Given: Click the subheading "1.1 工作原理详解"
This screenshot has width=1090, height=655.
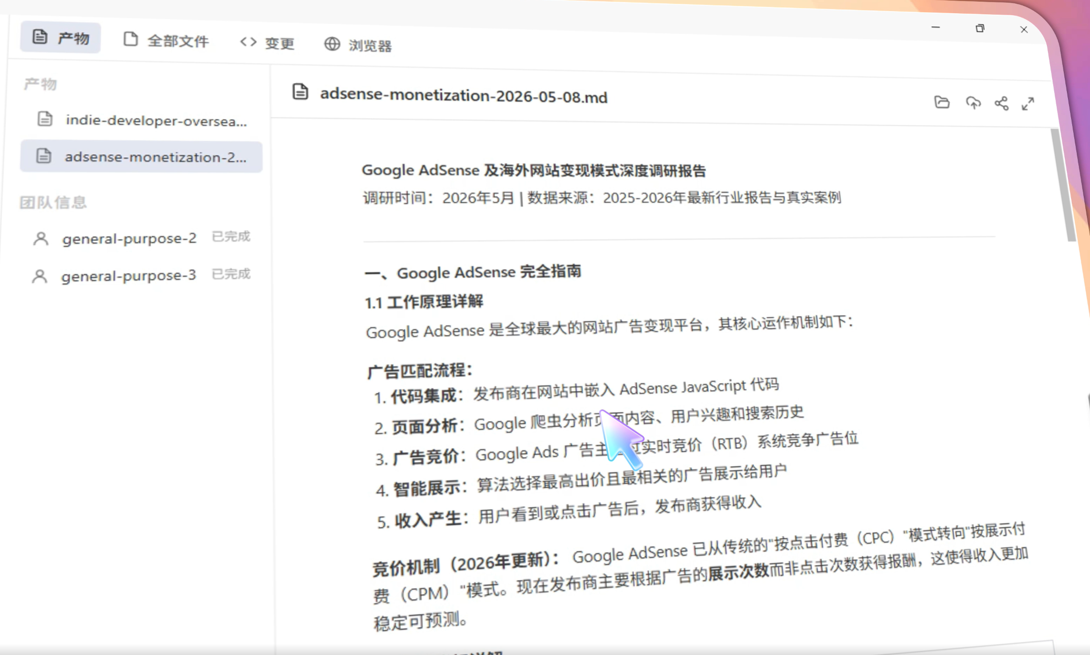Looking at the screenshot, I should (424, 302).
